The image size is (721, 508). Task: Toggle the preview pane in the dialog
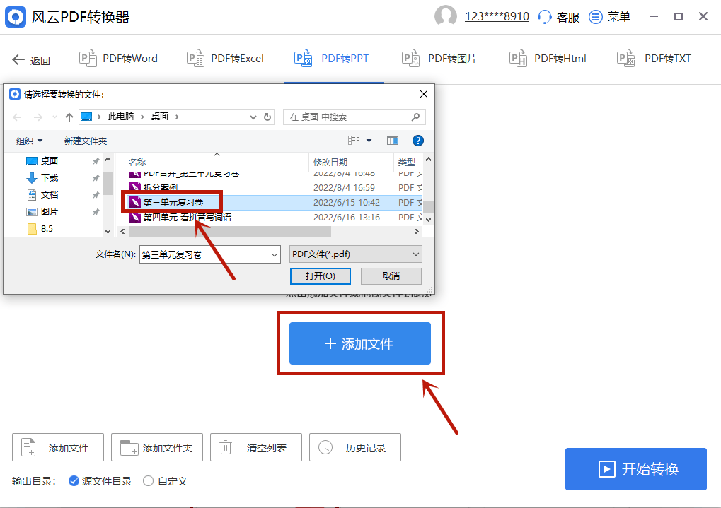pos(393,141)
